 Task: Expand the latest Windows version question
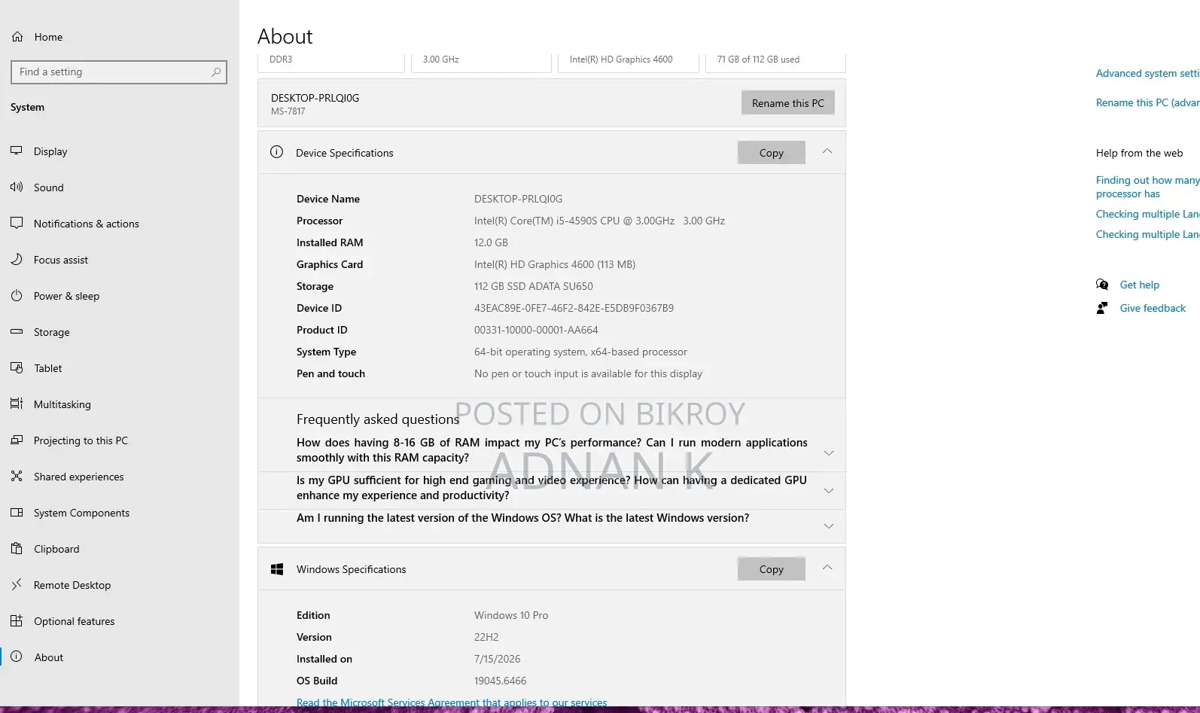[829, 526]
